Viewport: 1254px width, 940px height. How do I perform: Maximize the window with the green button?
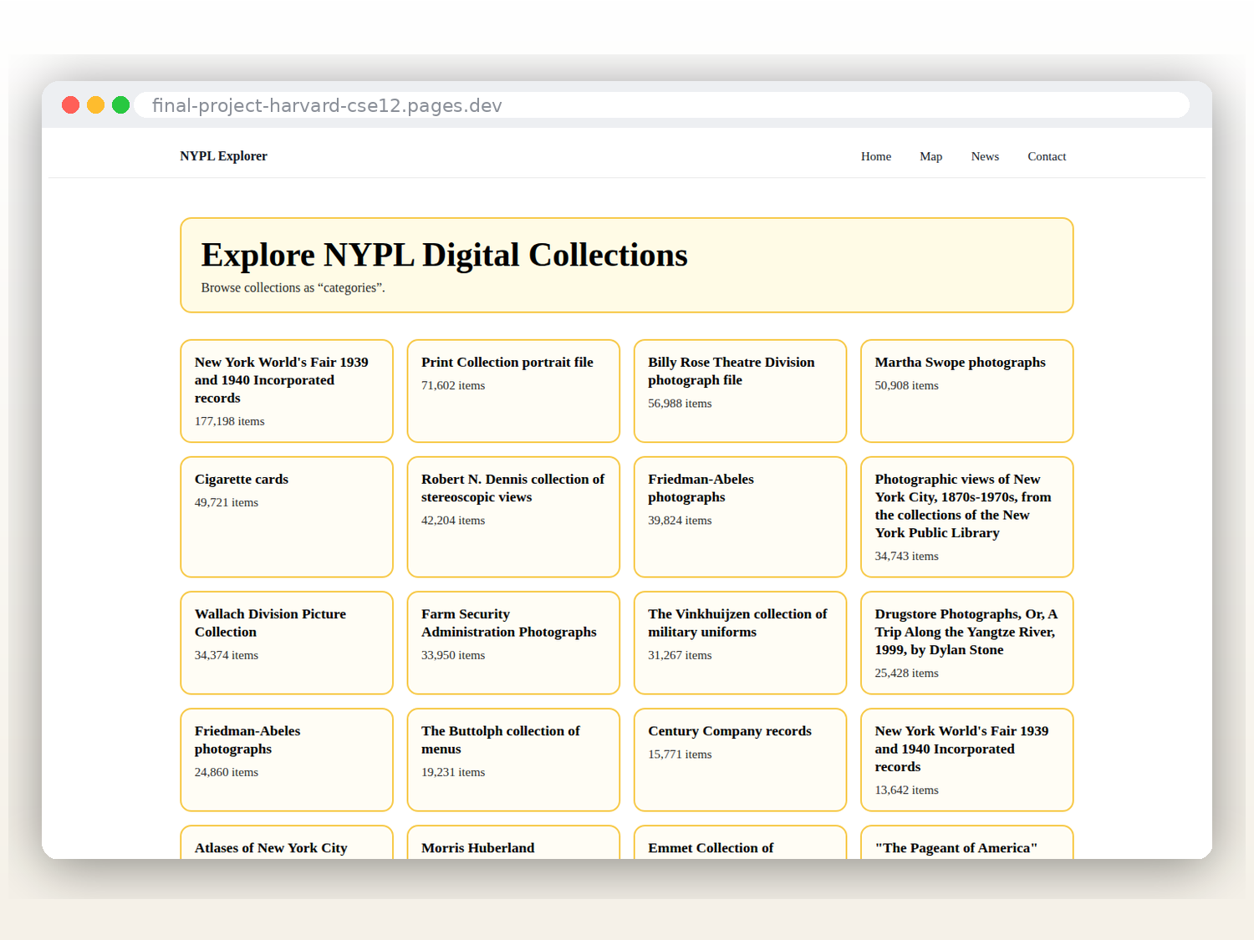(x=121, y=104)
